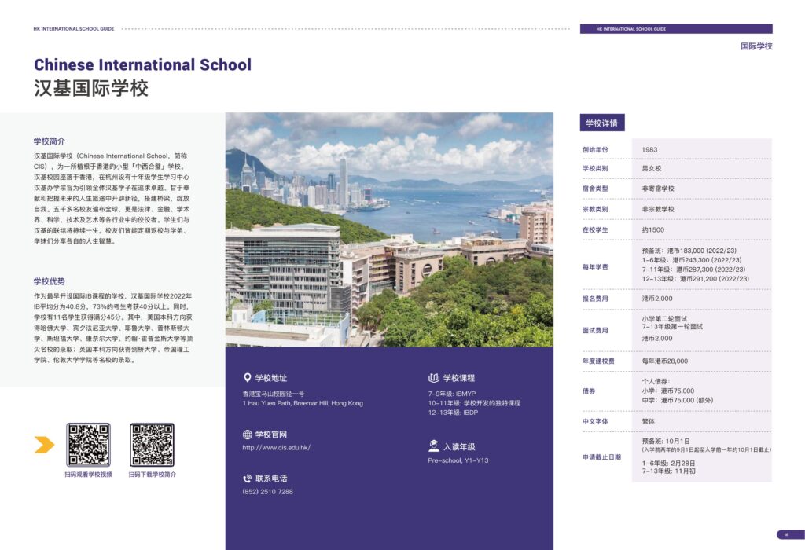
Task: Click the value 男女校
Action: (652, 168)
